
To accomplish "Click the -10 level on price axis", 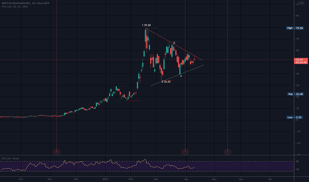I will (298, 132).
